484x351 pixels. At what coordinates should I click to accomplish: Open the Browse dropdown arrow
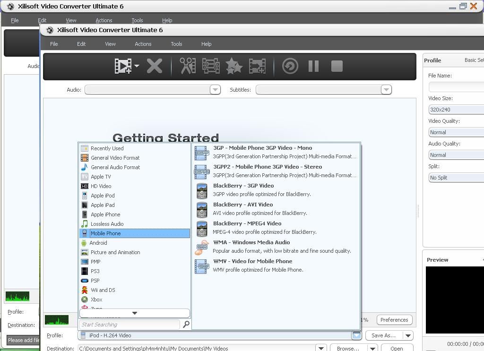(x=372, y=348)
